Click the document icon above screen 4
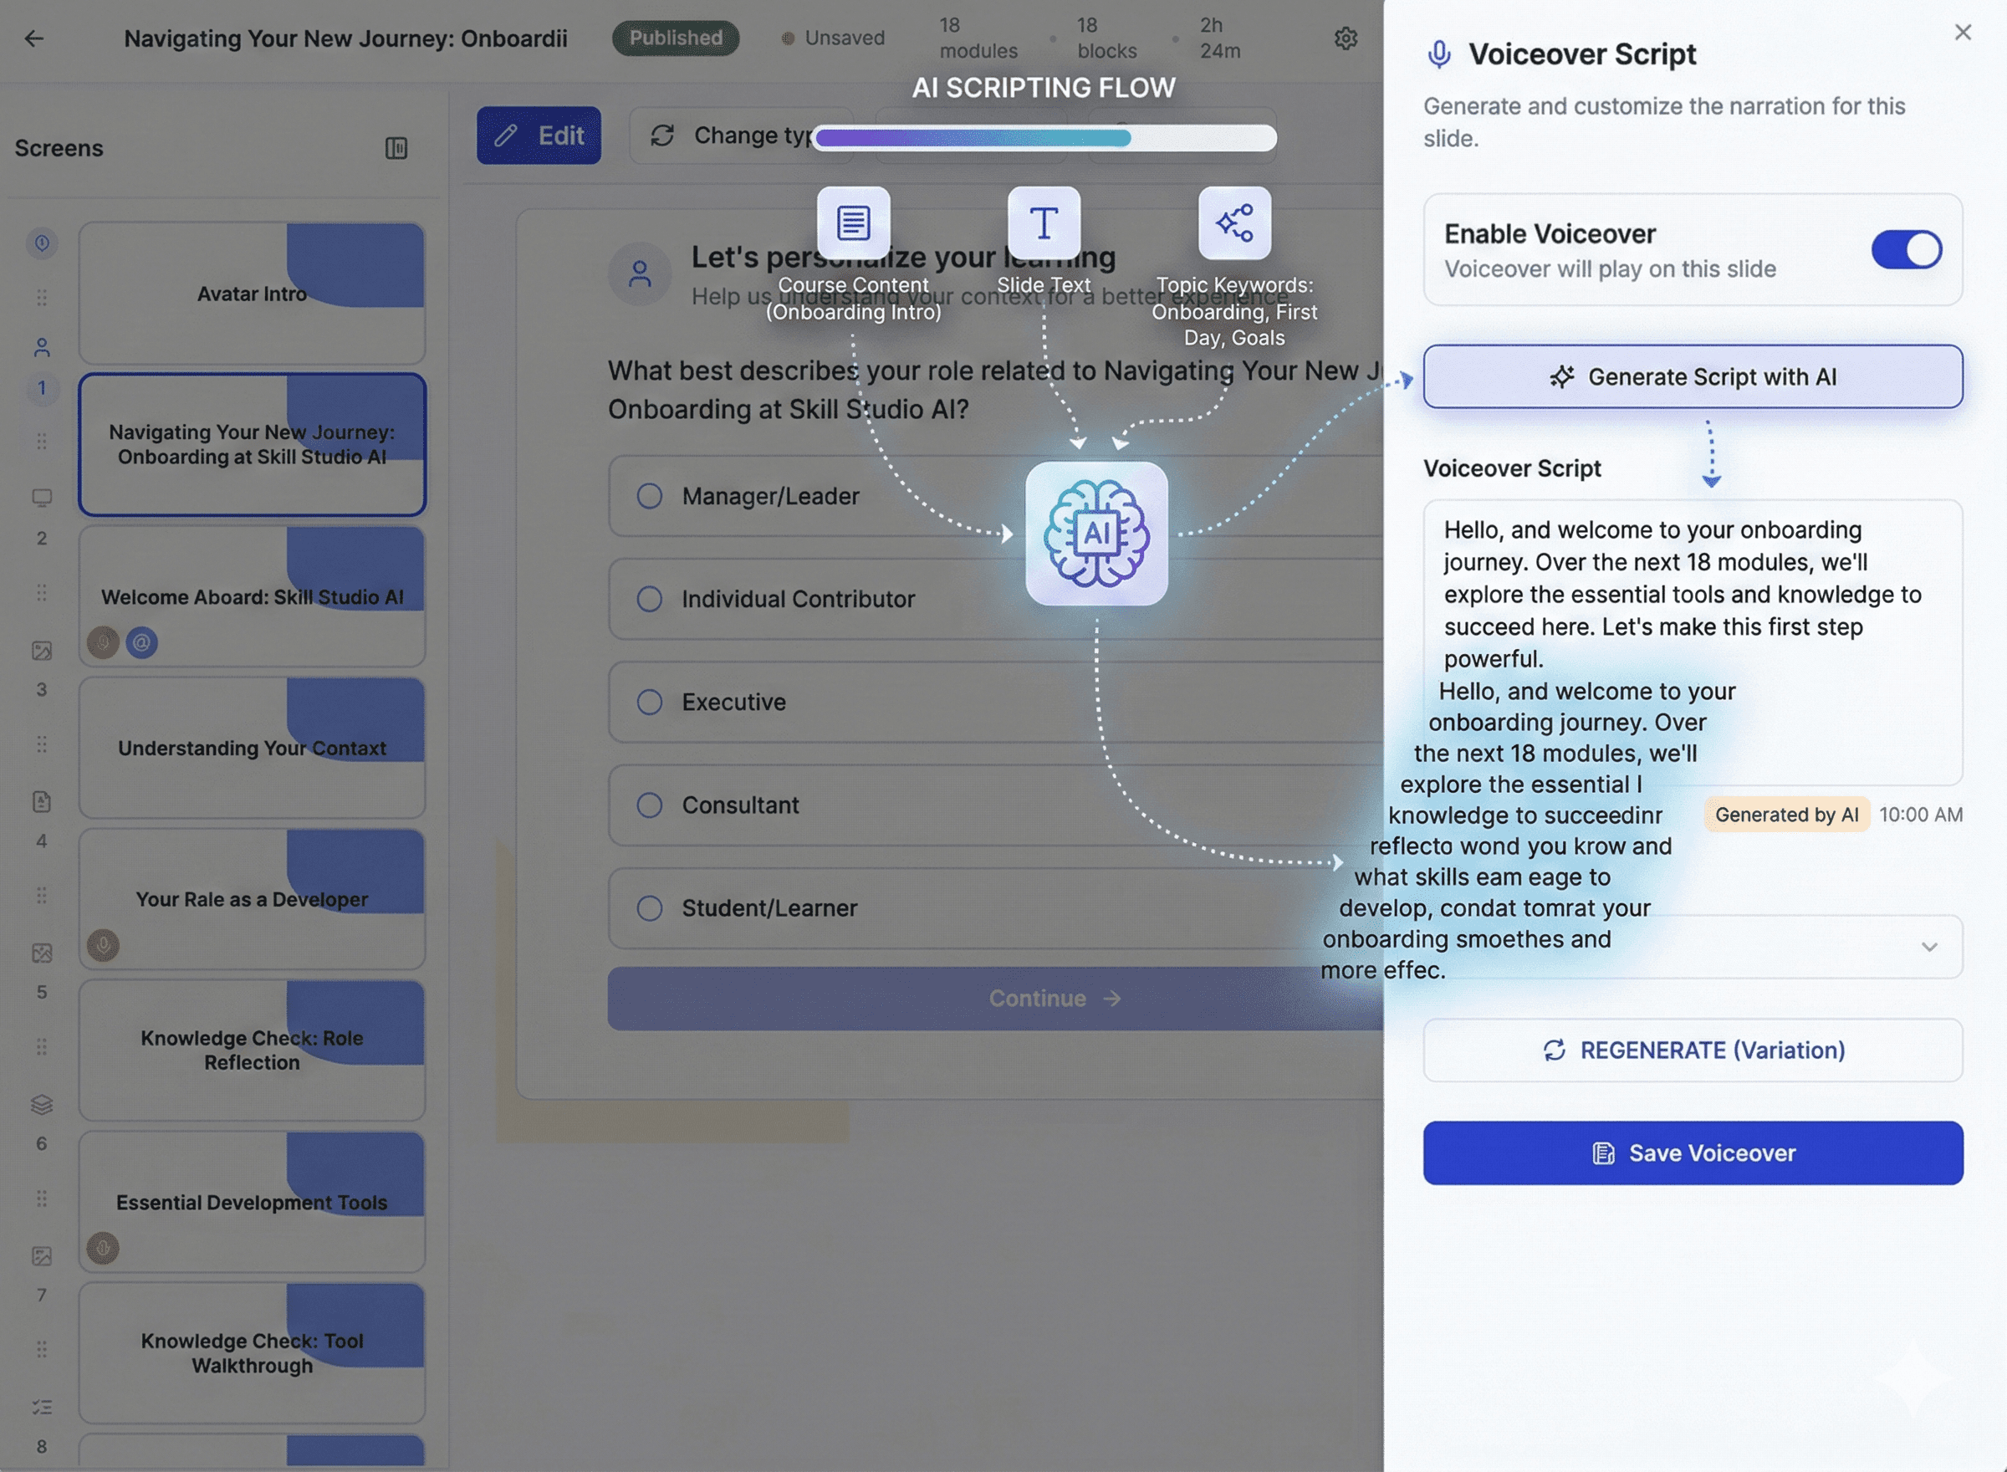The image size is (2007, 1472). tap(42, 802)
